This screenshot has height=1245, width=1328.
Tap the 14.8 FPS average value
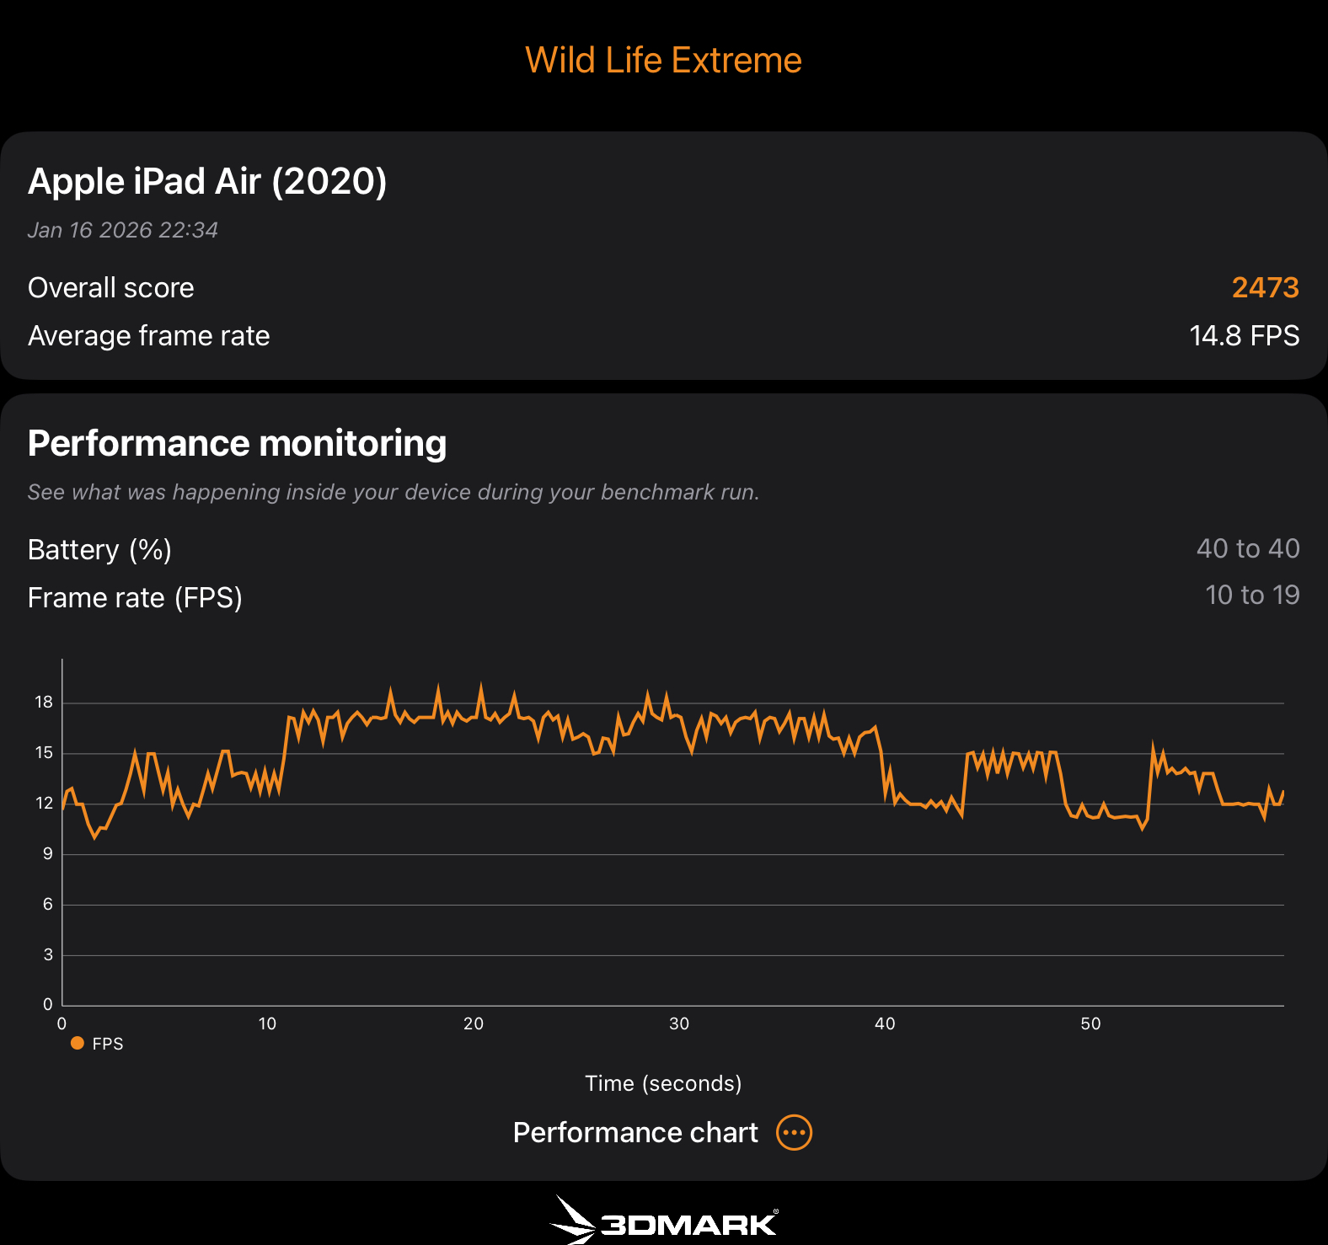point(1244,336)
